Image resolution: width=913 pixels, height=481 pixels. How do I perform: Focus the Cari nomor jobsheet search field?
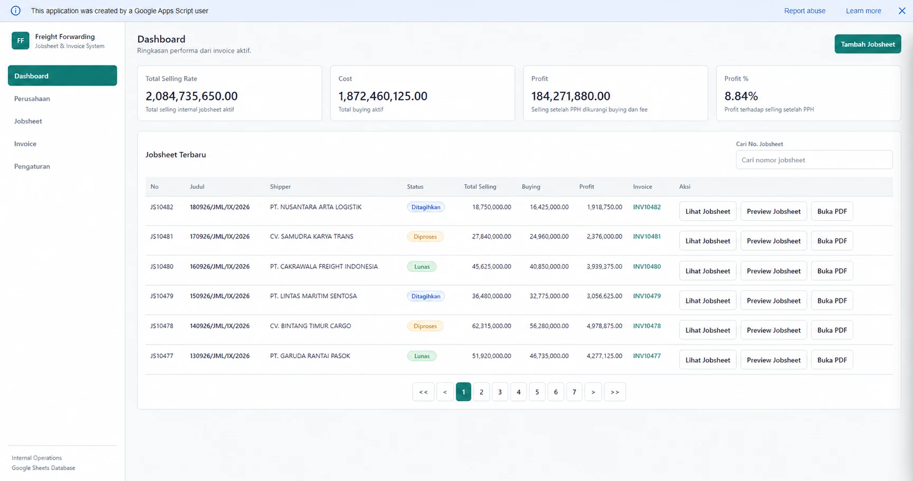pos(814,160)
